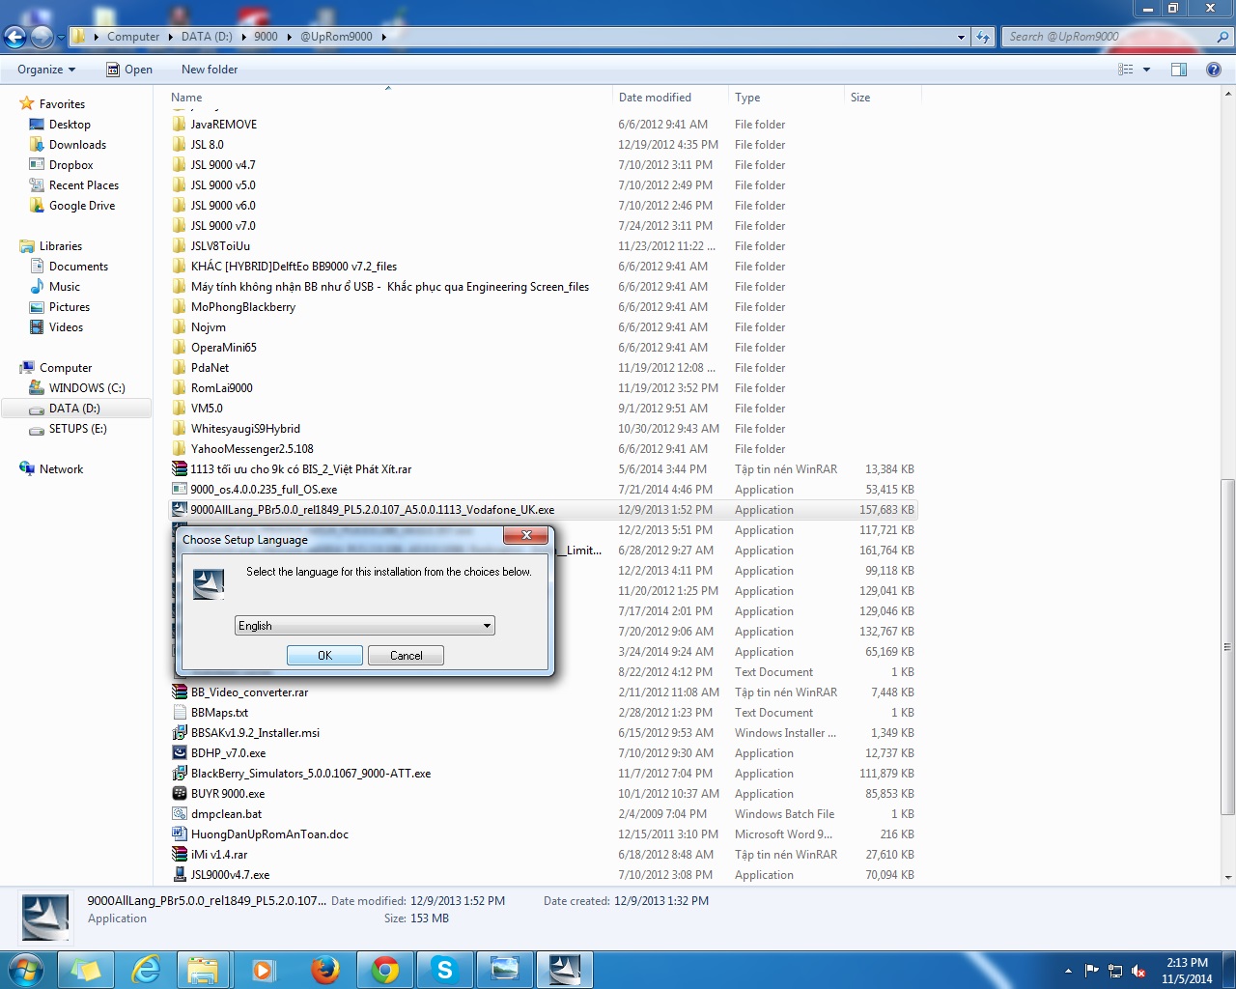Open the Help question mark icon
Screen dimensions: 1236x989
(x=1214, y=70)
